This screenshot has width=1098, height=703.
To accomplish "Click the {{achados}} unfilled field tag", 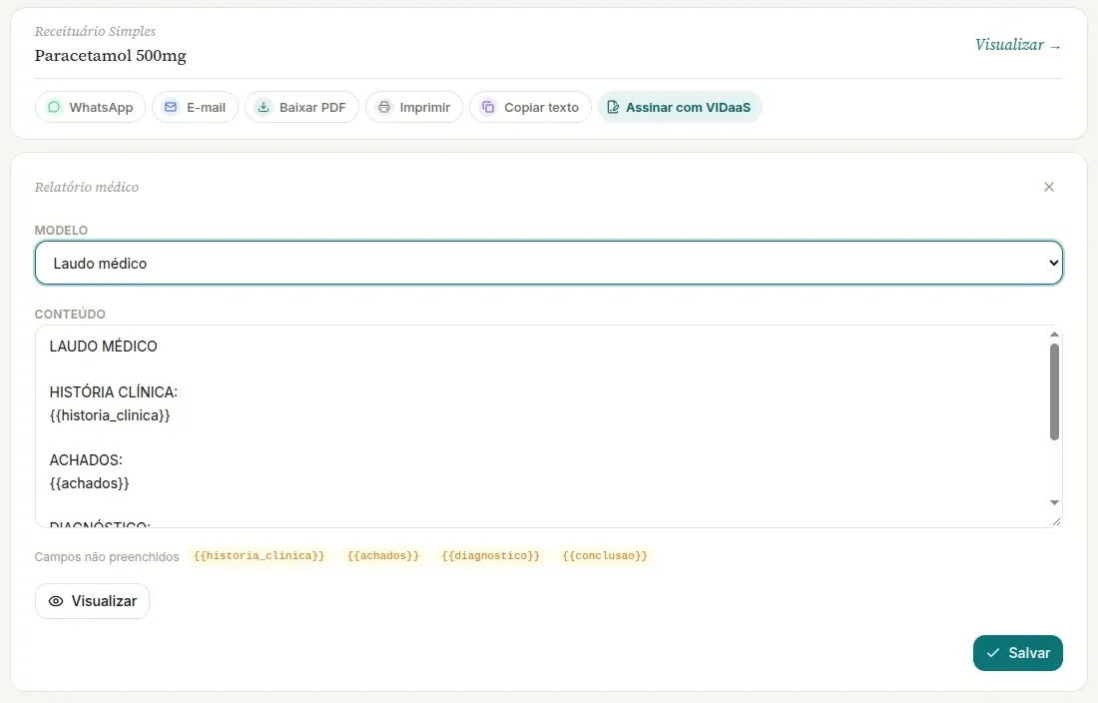I will (383, 556).
